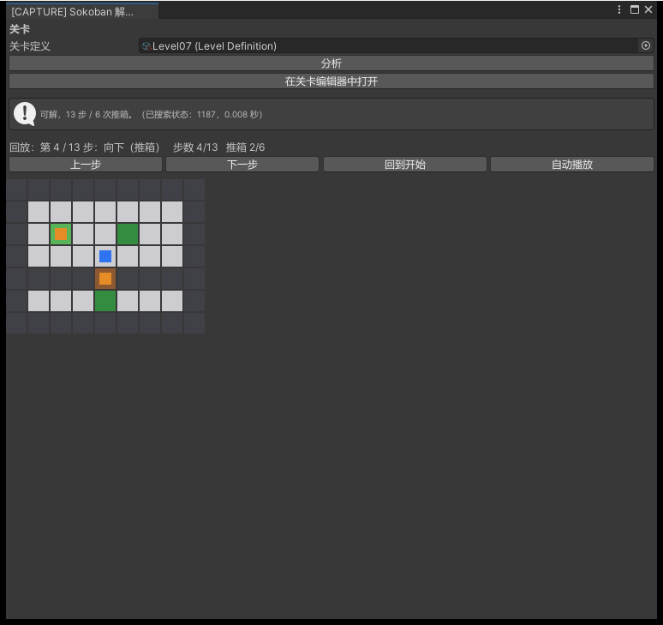This screenshot has width=663, height=625.
Task: Maximize the Sokoban solver window
Action: 634,9
